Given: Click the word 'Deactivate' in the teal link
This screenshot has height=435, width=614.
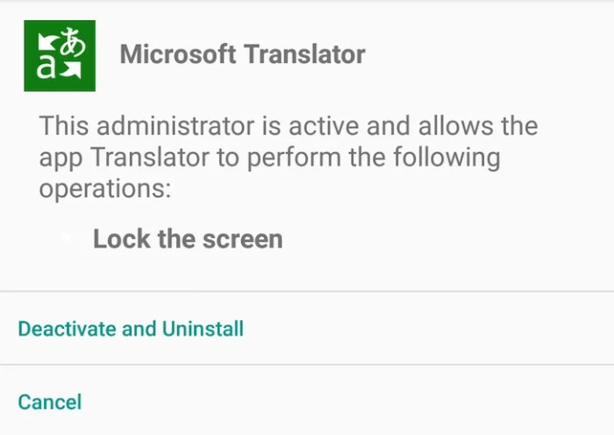Looking at the screenshot, I should 67,329.
